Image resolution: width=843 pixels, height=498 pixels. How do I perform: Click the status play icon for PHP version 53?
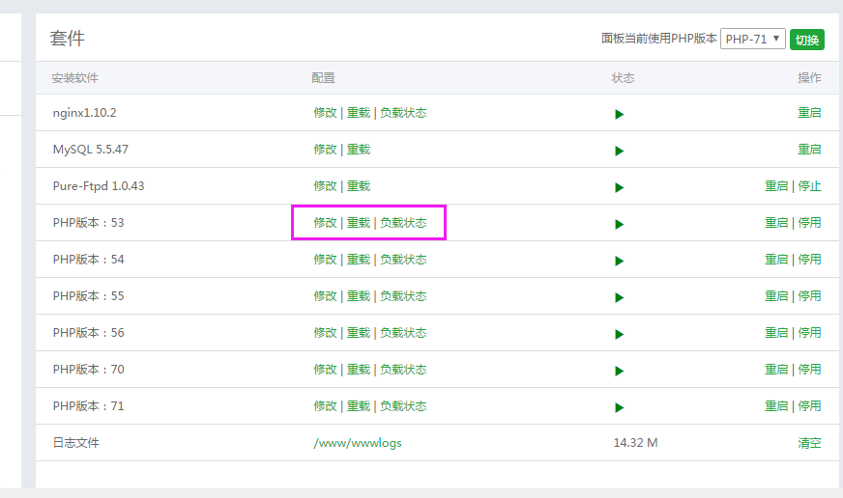619,224
